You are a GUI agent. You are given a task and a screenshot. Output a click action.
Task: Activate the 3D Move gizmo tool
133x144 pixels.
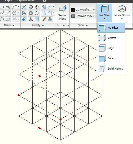click(x=31, y=7)
